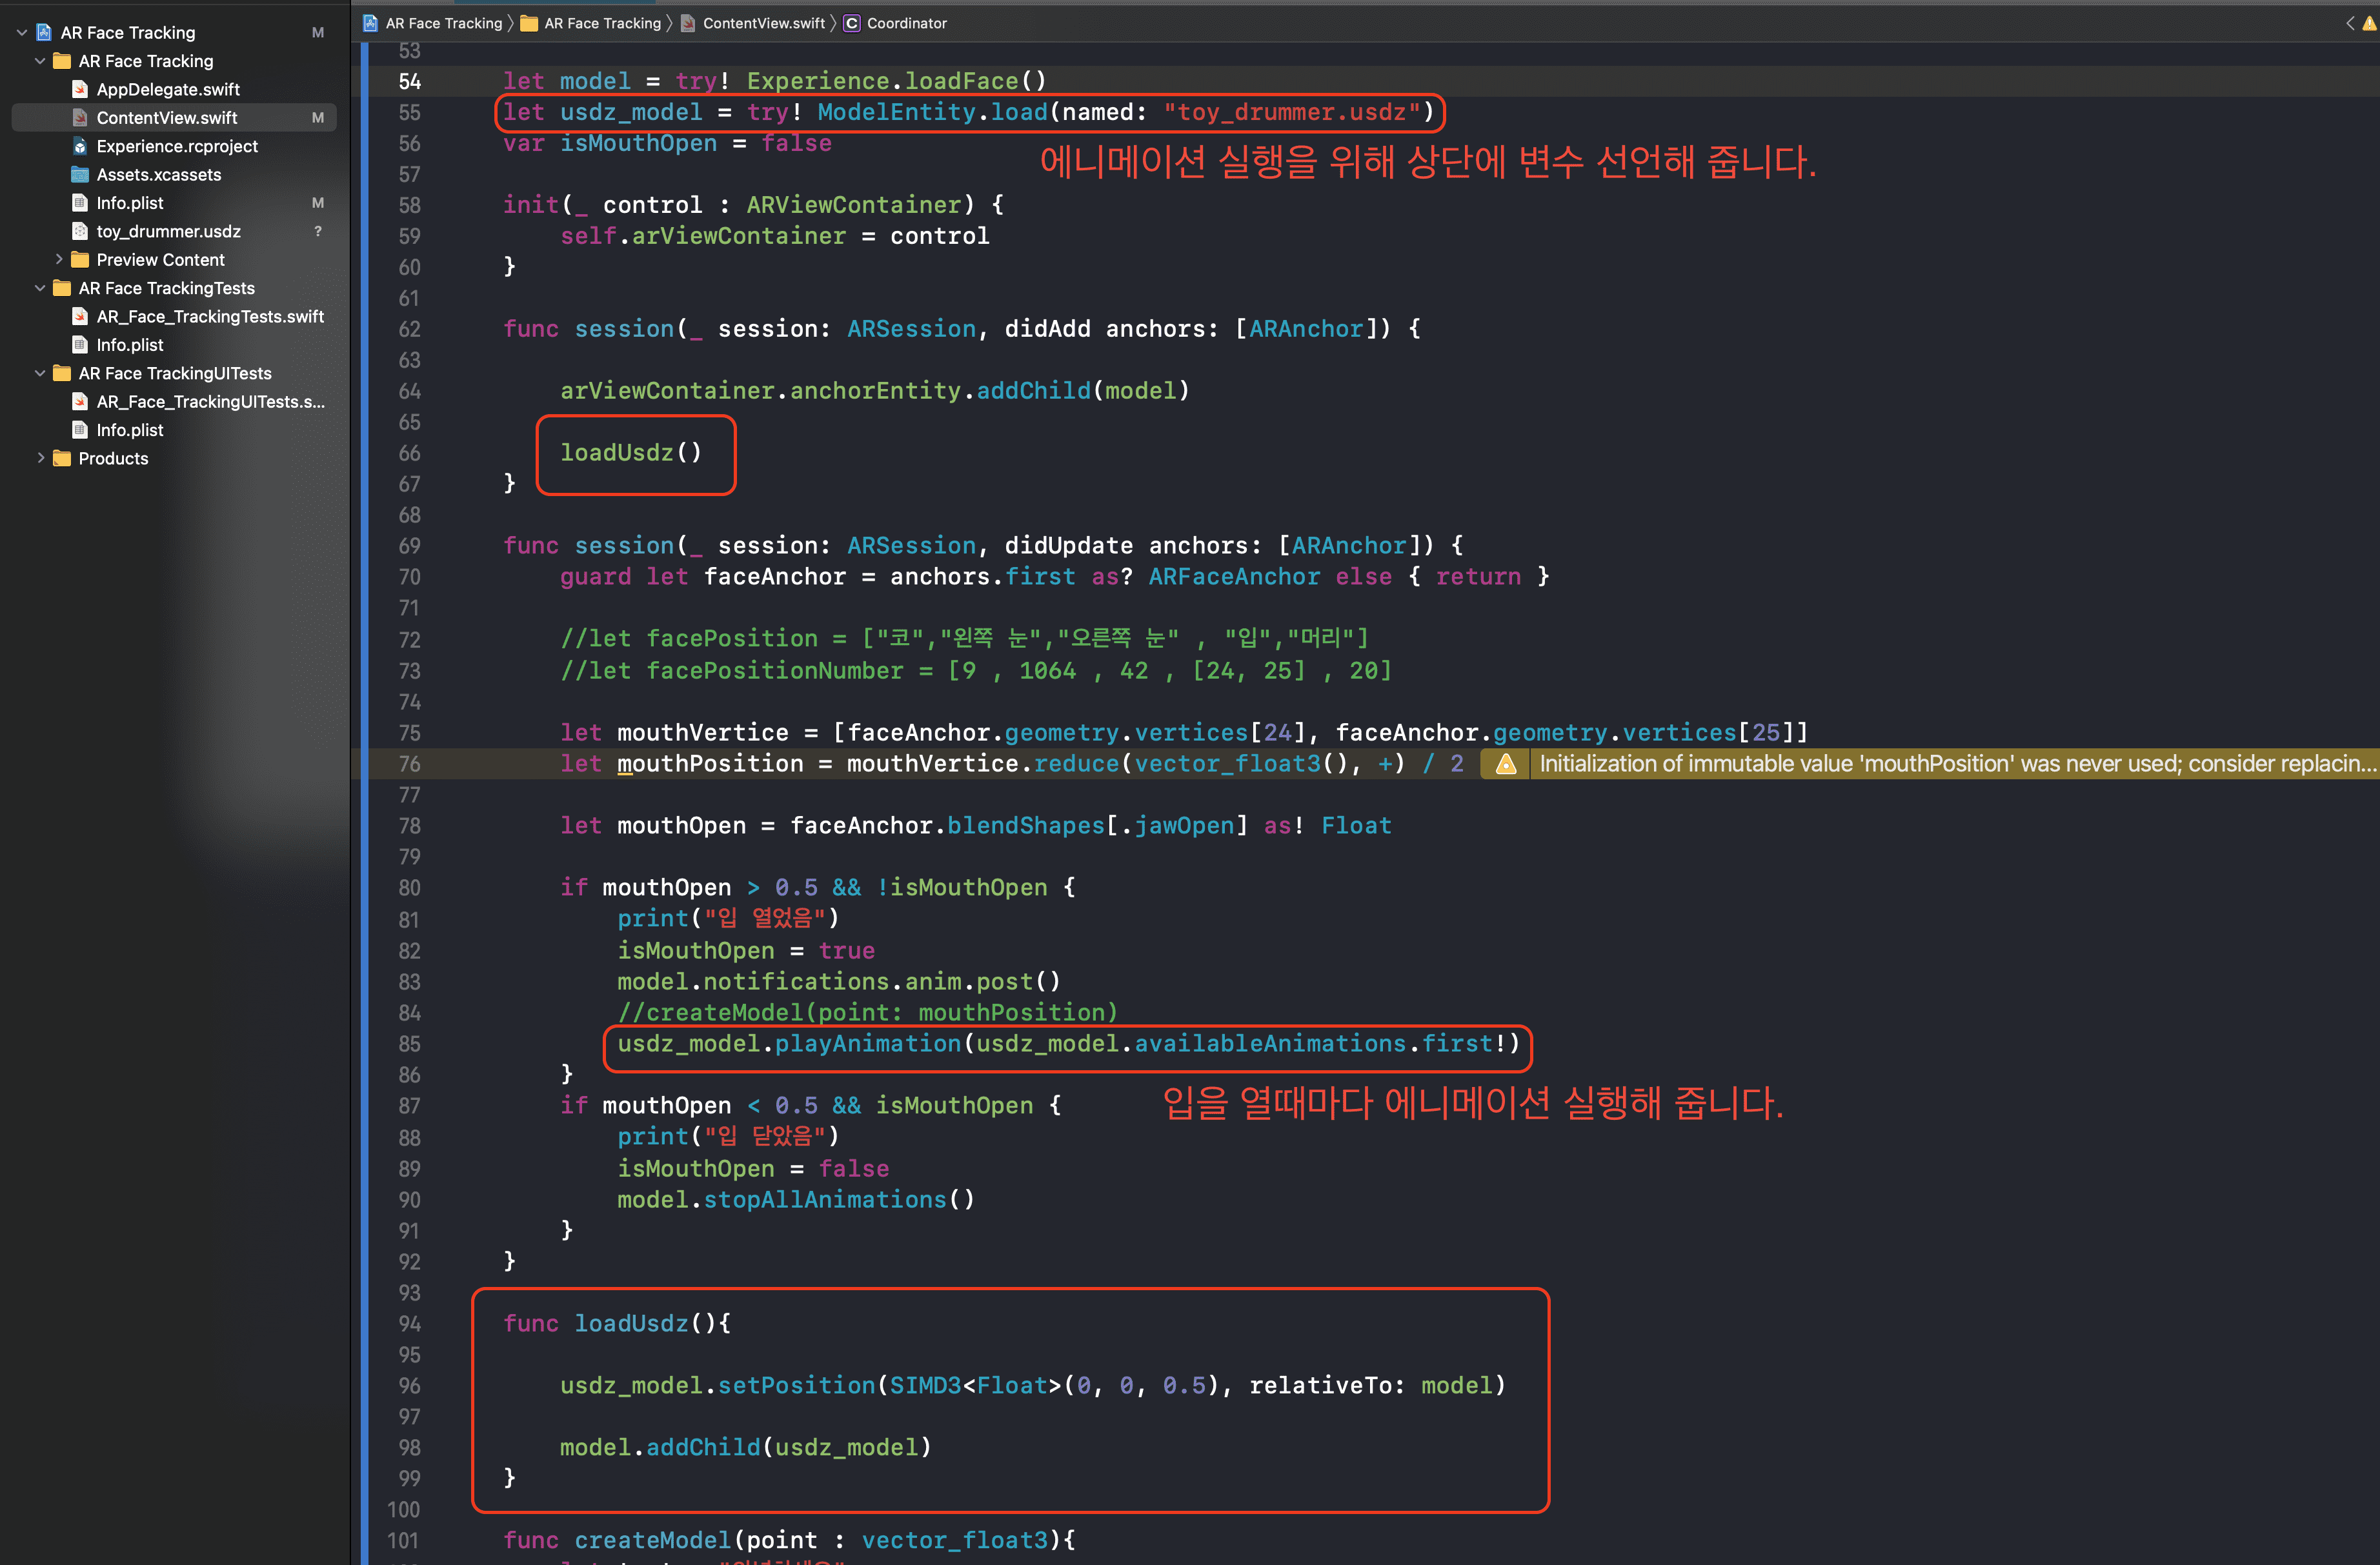This screenshot has height=1565, width=2380.
Task: Click the back chevron in the jump bar
Action: click(2349, 24)
